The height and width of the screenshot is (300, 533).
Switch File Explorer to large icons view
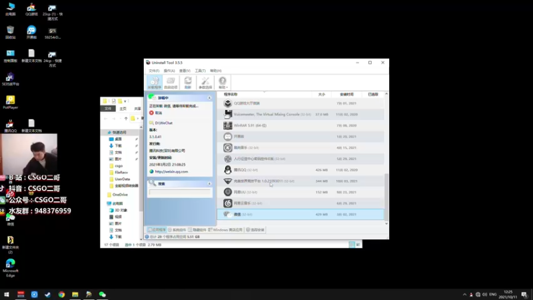point(358,245)
